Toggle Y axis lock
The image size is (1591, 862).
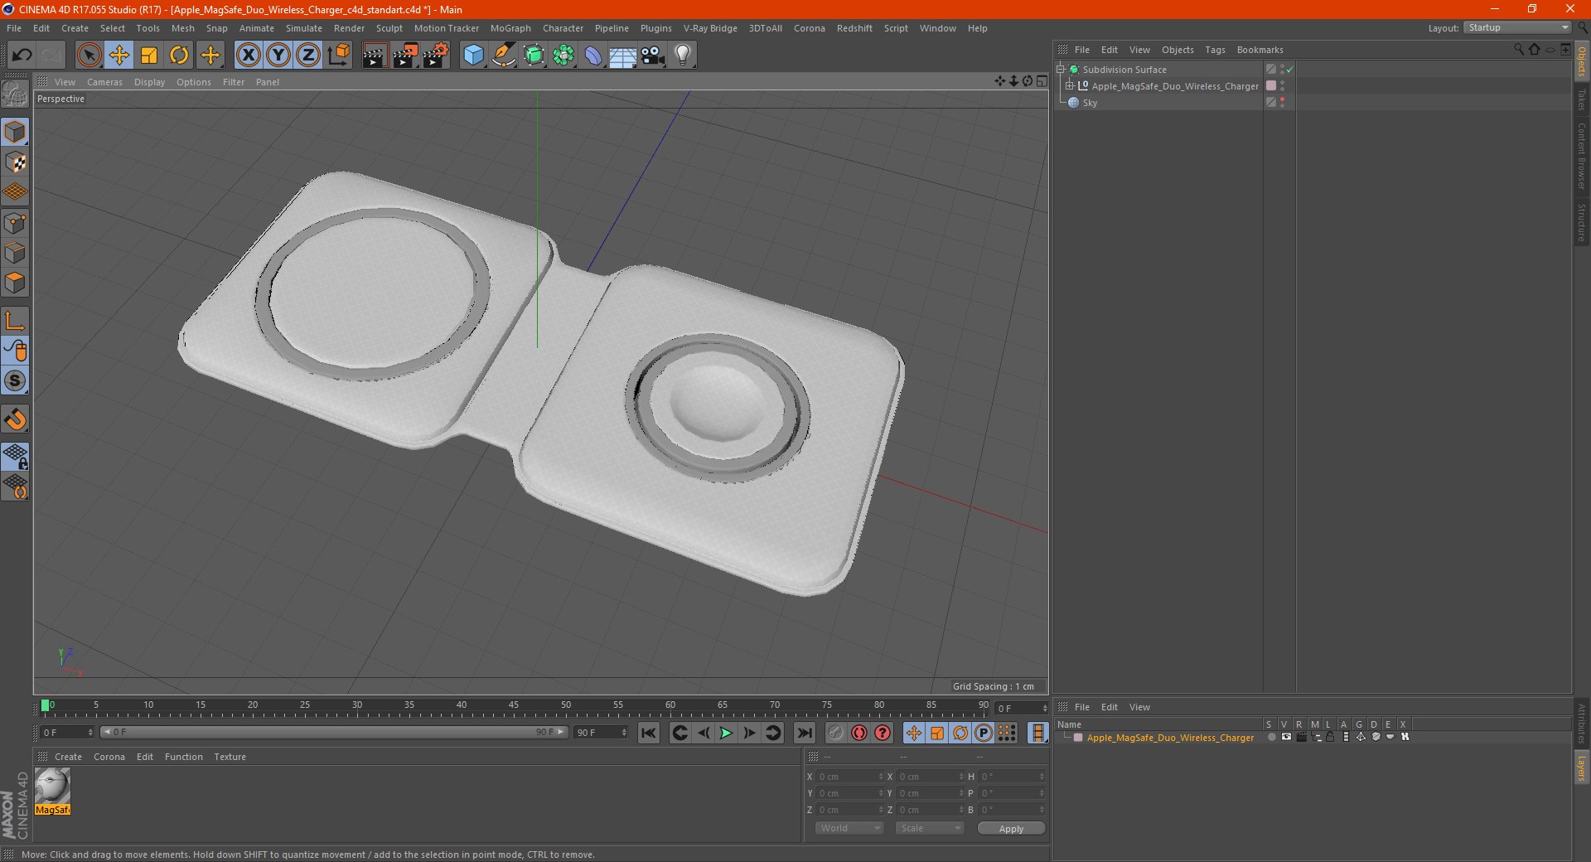pos(278,56)
